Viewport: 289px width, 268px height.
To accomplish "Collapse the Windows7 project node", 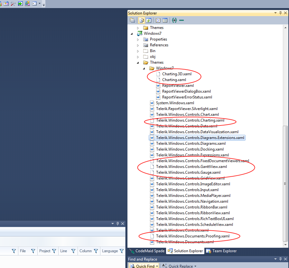I will [x=132, y=34].
